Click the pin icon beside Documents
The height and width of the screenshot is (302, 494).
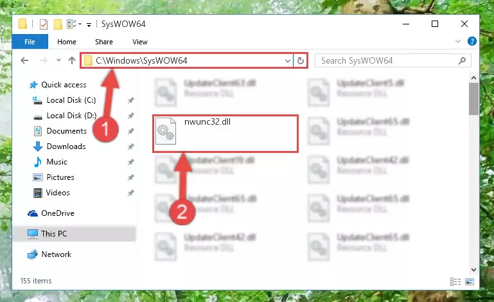pyautogui.click(x=131, y=131)
